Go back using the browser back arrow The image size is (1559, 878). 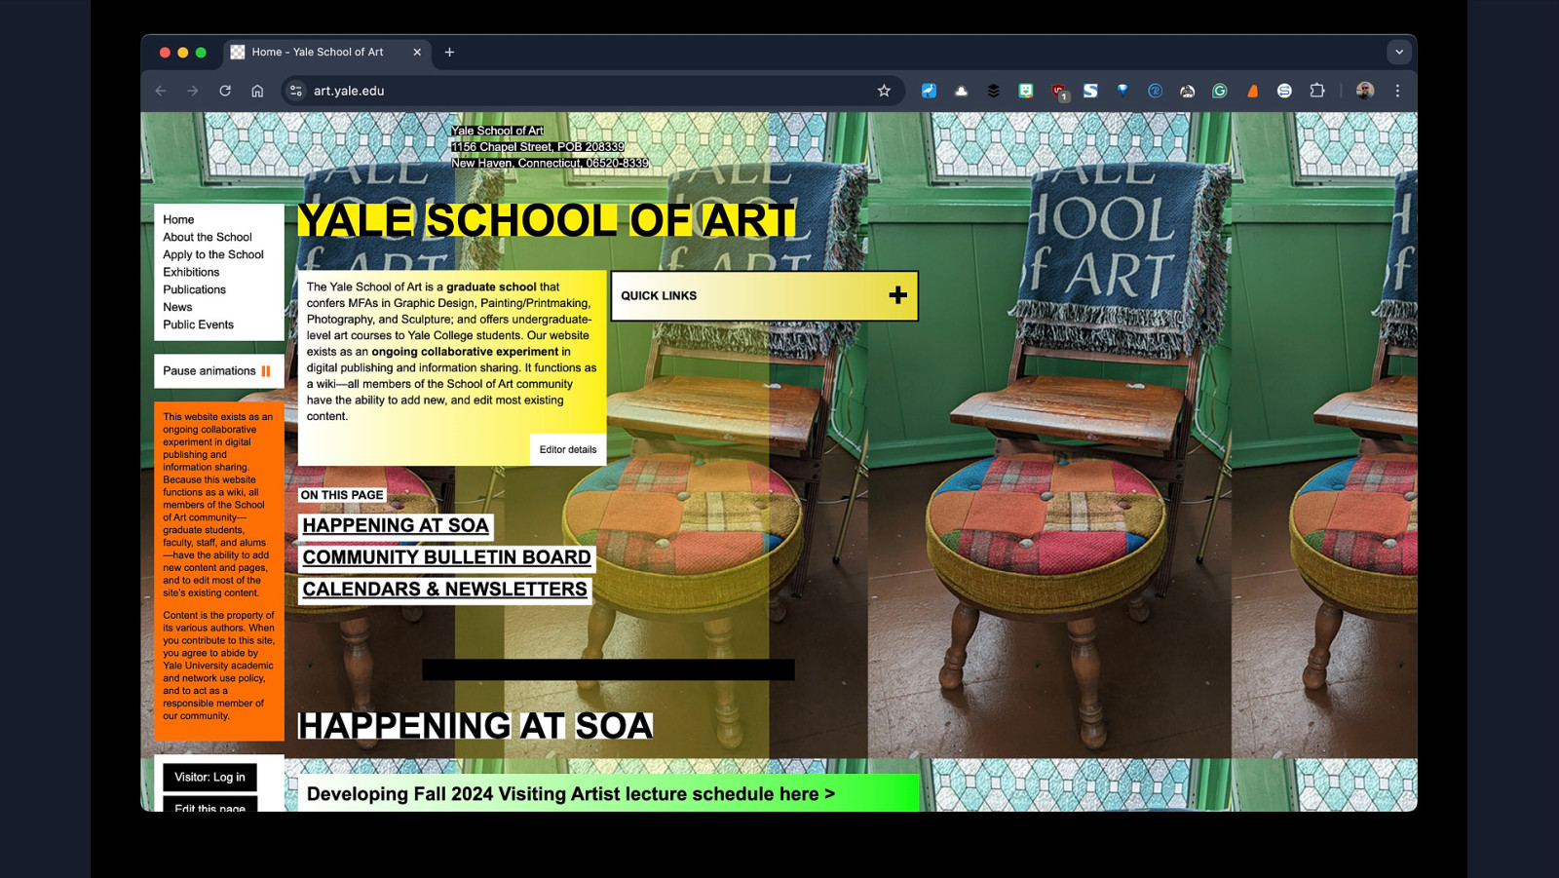(161, 91)
